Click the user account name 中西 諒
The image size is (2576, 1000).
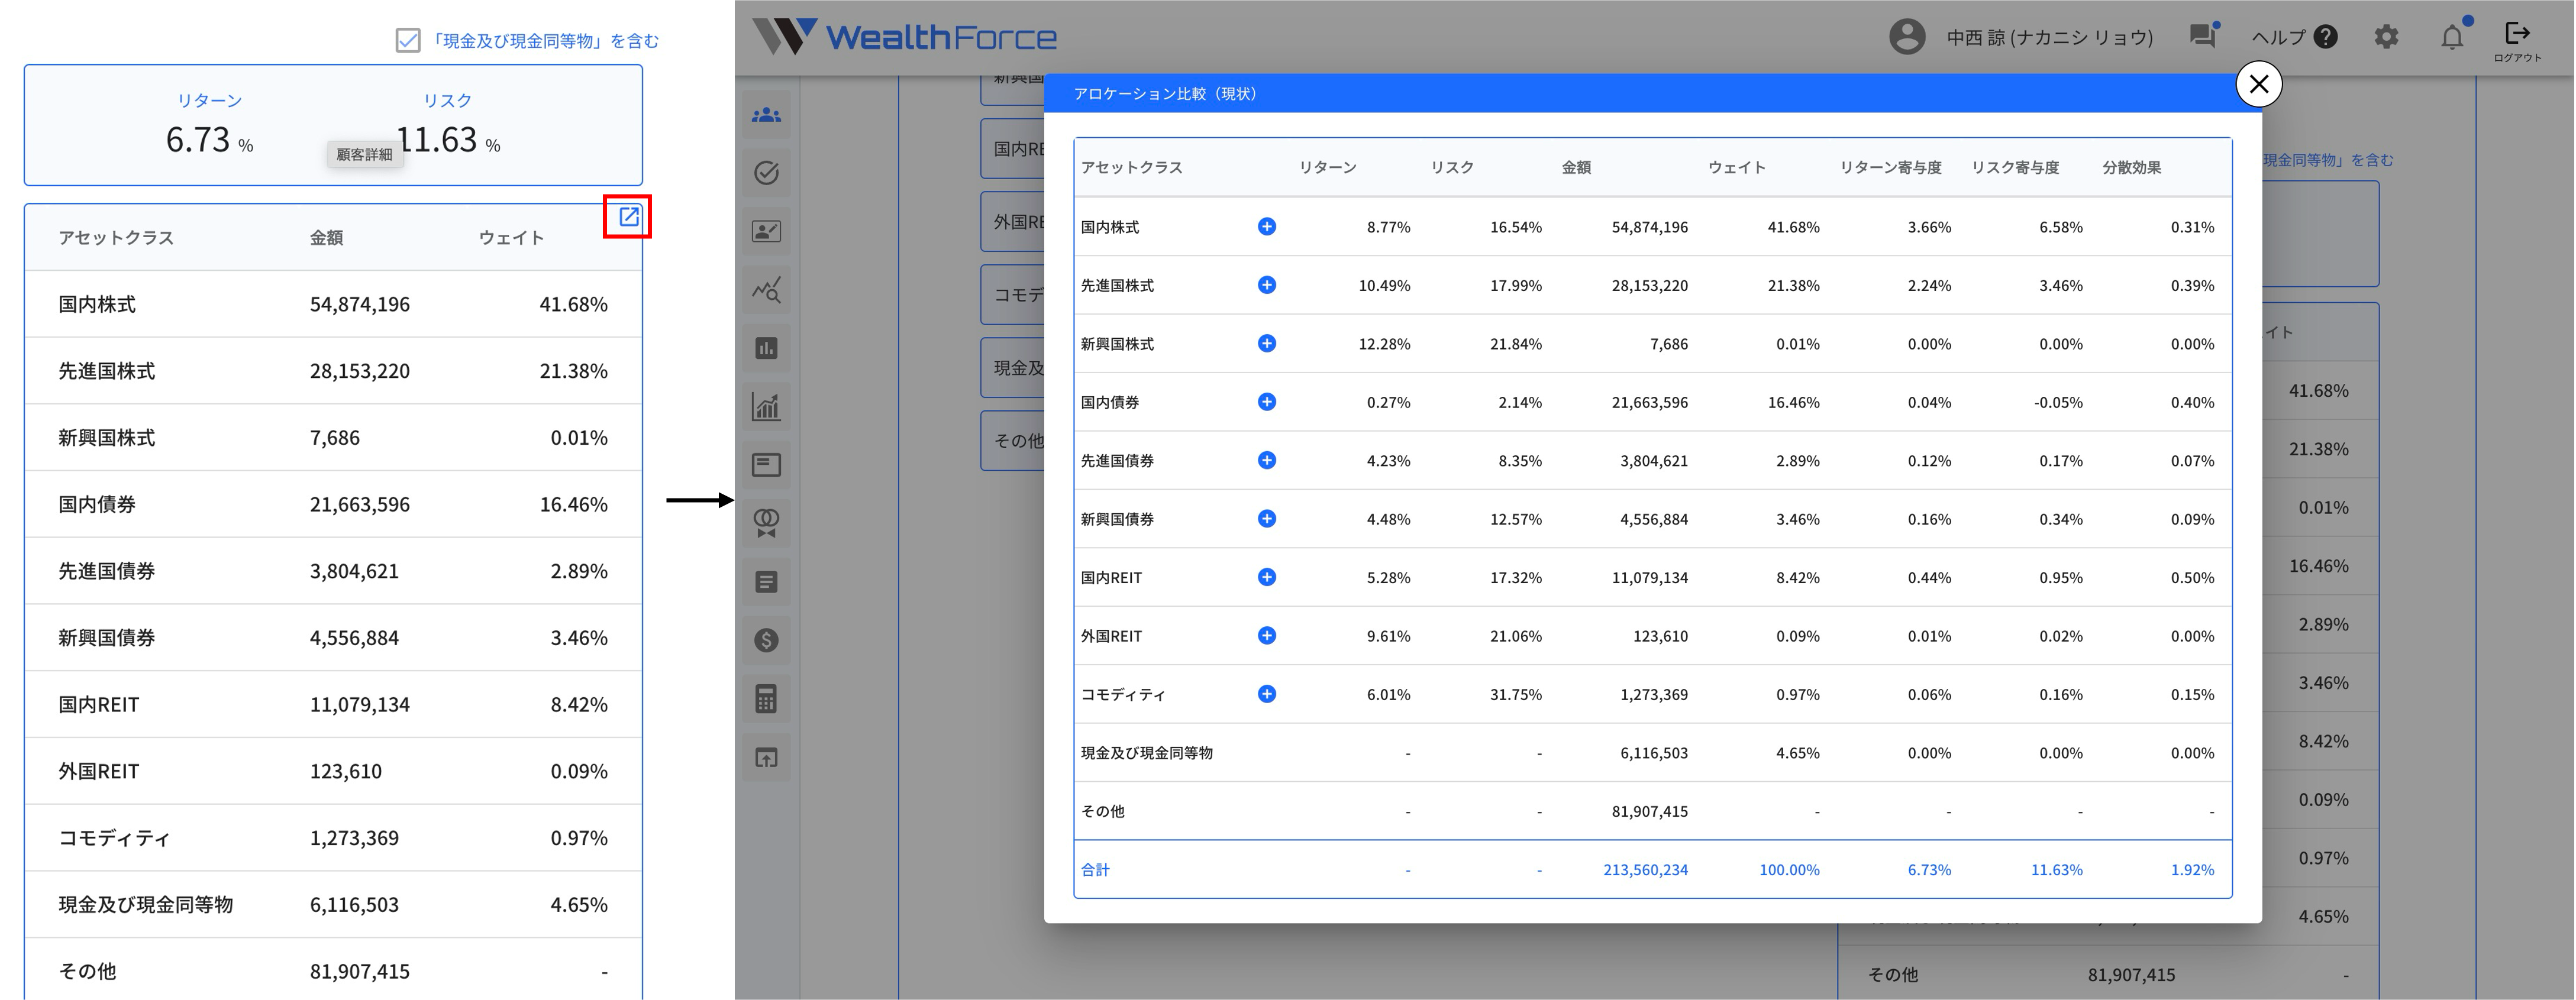(2048, 37)
